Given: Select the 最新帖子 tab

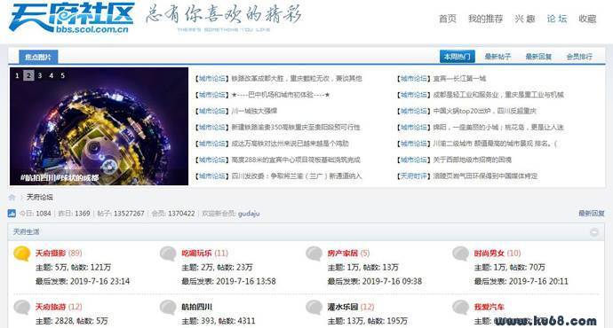Looking at the screenshot, I should point(498,57).
